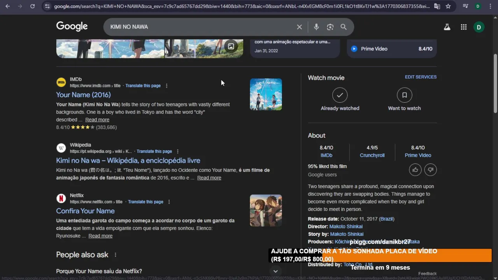This screenshot has height=280, width=498.
Task: Dislike this film with thumbs down
Action: tap(431, 170)
